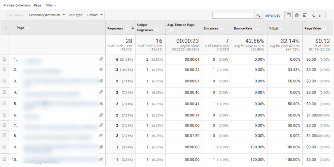Viewport: 334px width, 167px height.
Task: Show help for the % Exit column
Action: click(x=281, y=28)
